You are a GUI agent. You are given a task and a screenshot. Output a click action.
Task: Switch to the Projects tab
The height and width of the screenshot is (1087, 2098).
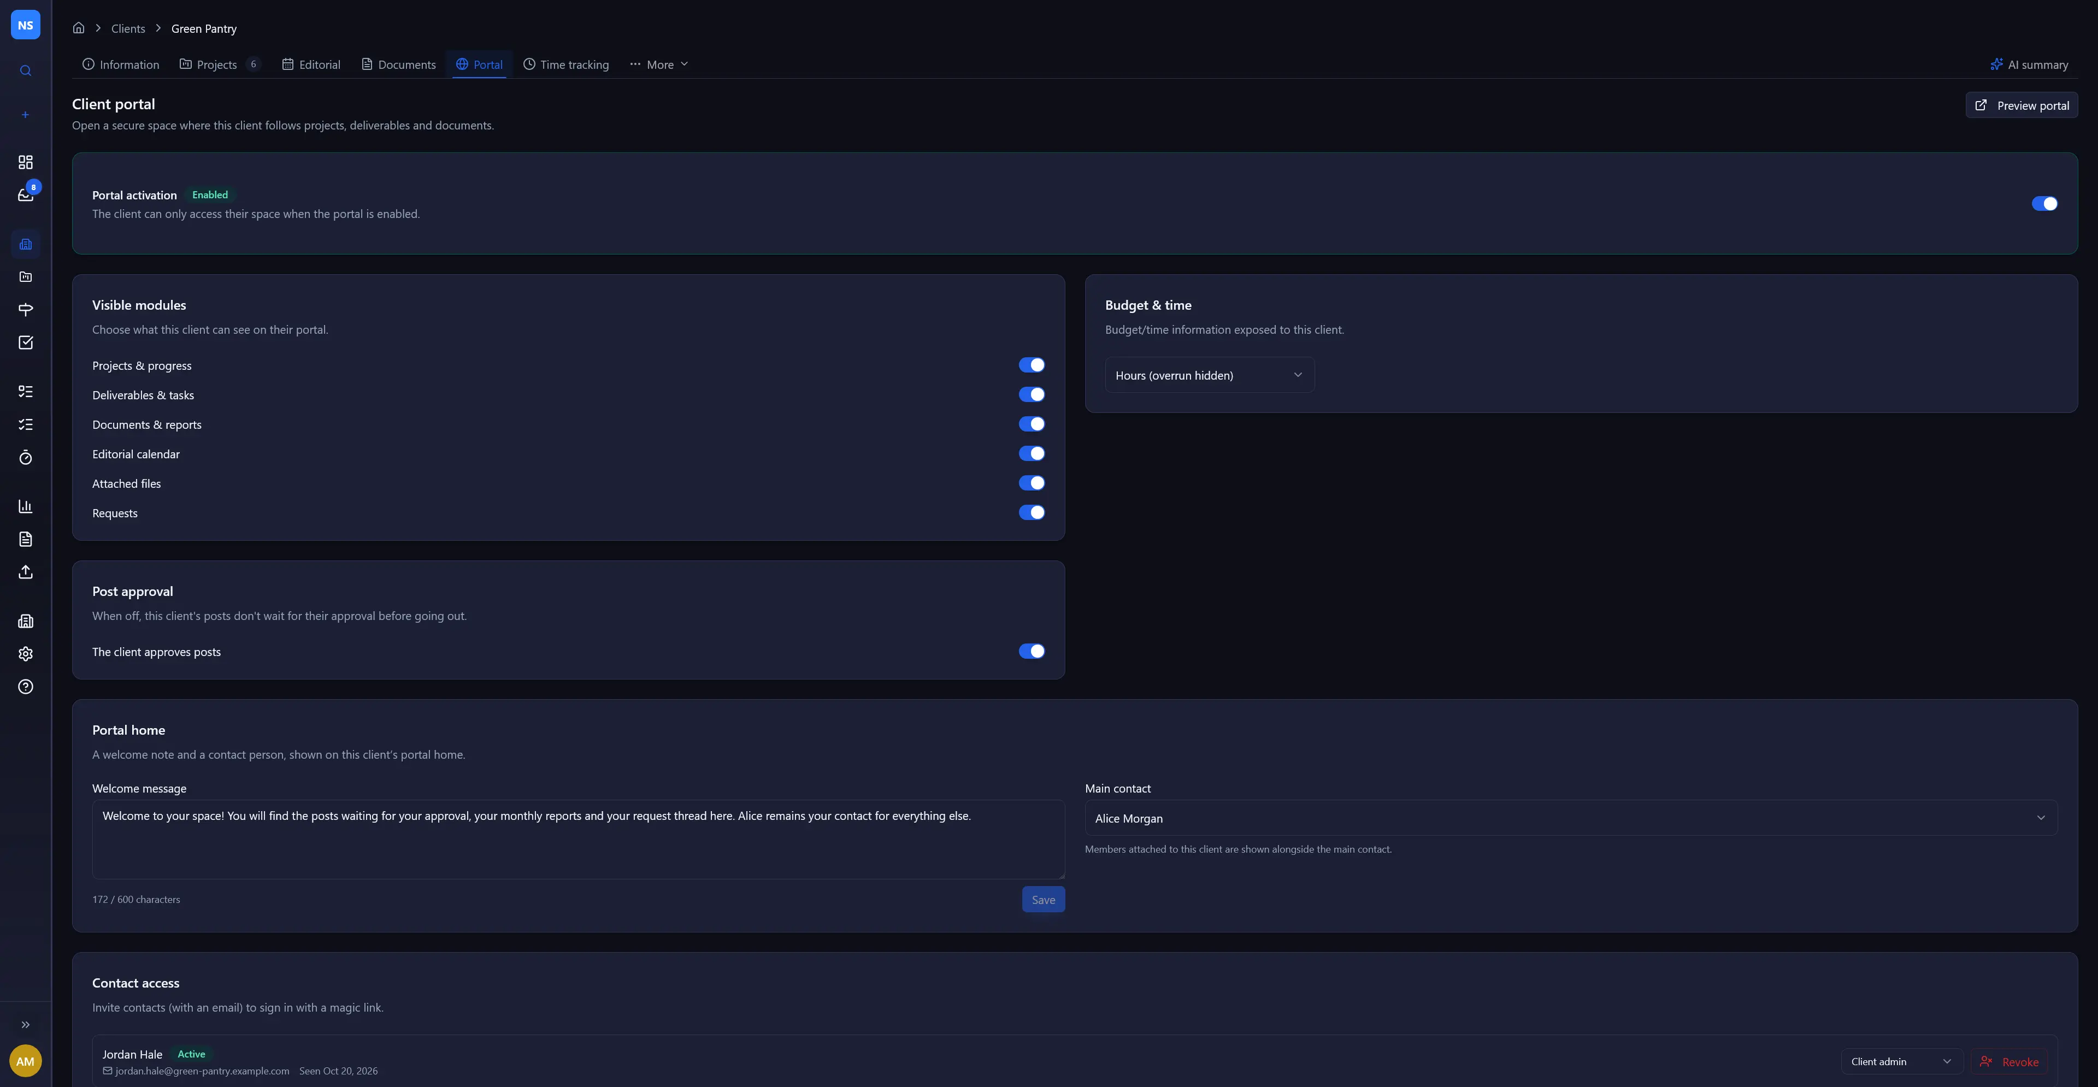(219, 64)
